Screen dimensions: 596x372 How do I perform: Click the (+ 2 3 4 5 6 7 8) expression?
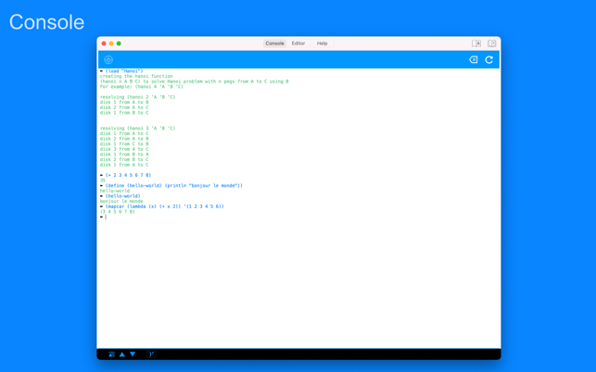click(128, 175)
